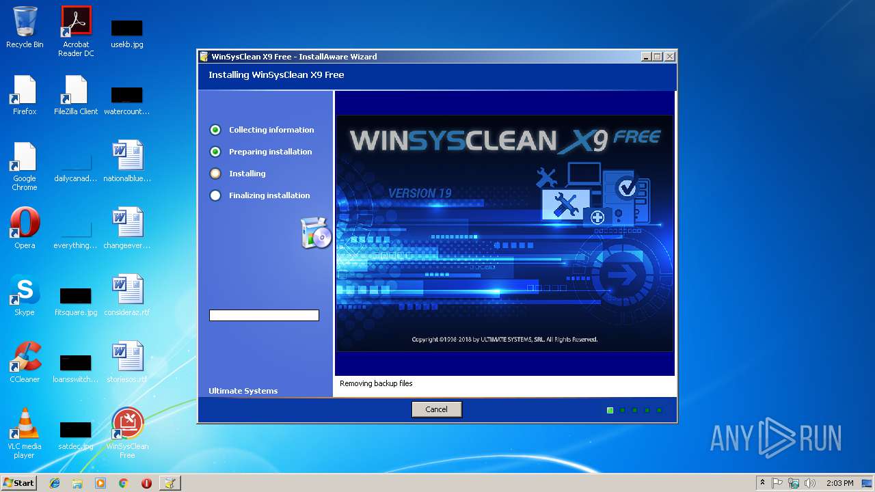This screenshot has width=875, height=492.
Task: Launch Google Chrome desktop shortcut
Action: pyautogui.click(x=25, y=166)
